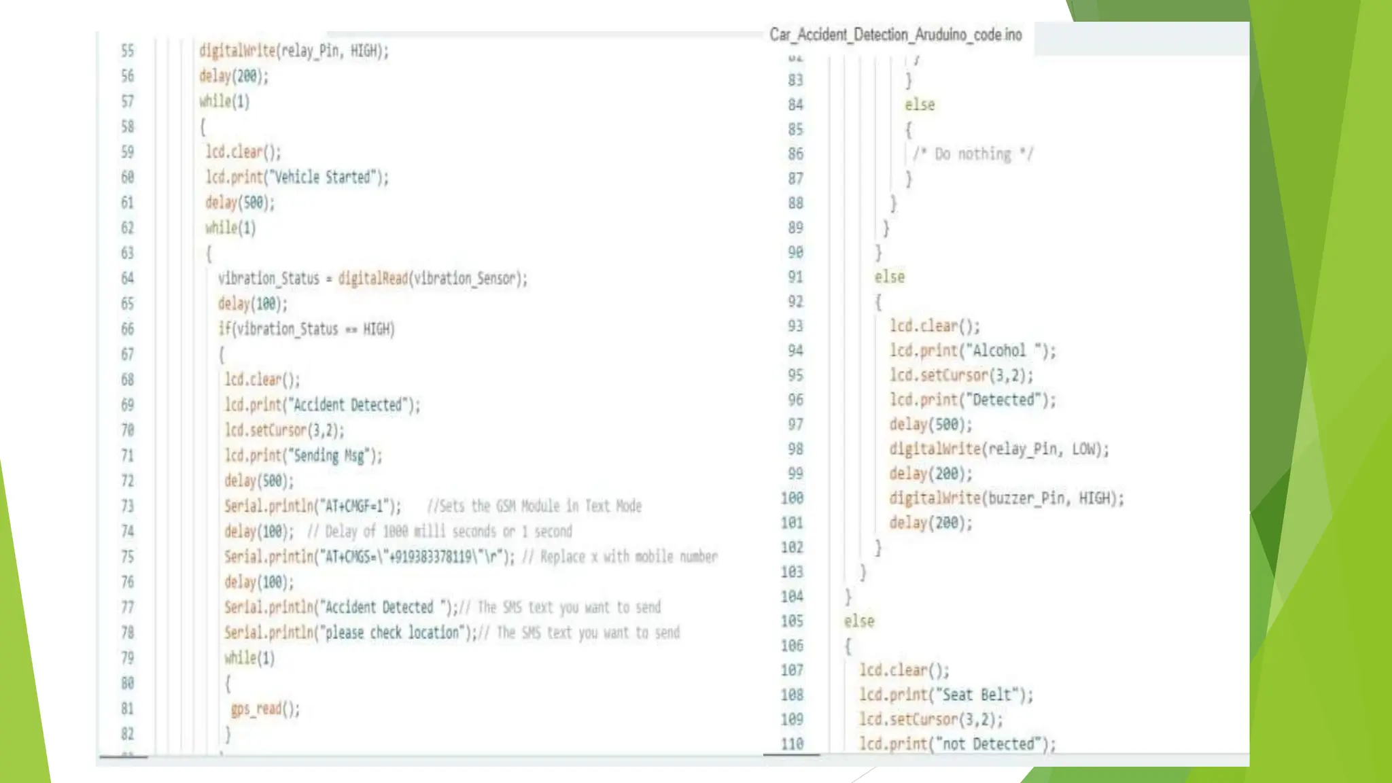The width and height of the screenshot is (1392, 783).
Task: Click the /* Do nothing */ comment
Action: [x=972, y=154]
